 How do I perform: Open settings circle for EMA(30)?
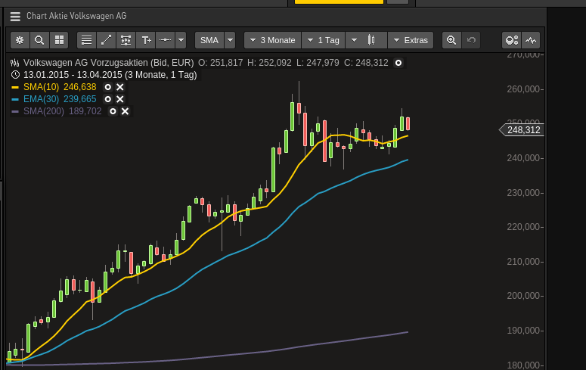108,99
